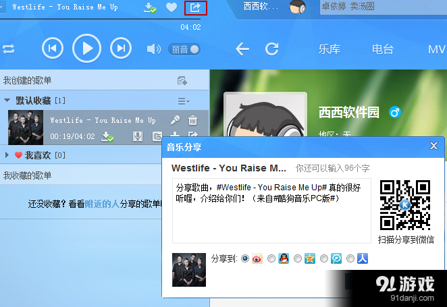447x307 pixels.
Task: Click the profile avatar picture with headphones
Action: pyautogui.click(x=265, y=114)
